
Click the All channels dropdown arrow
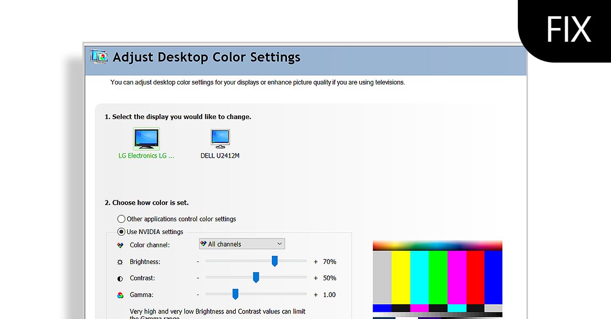pos(280,243)
